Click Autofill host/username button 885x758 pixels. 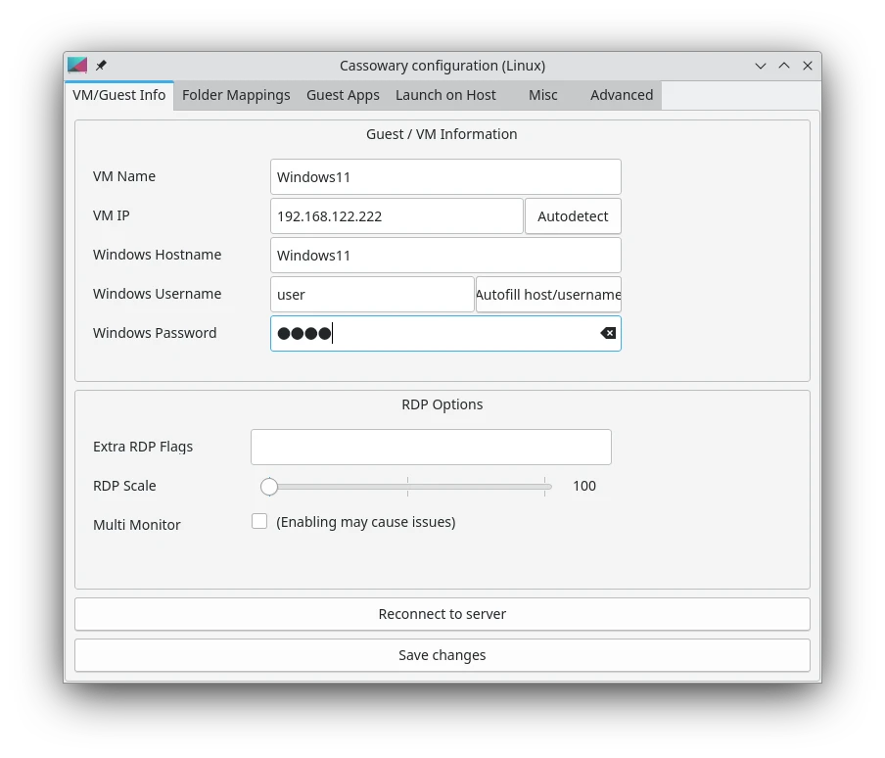tap(548, 294)
